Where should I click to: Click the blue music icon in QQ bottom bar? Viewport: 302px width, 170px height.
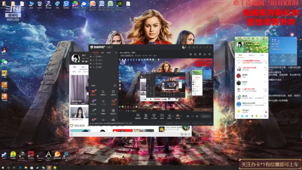(x=247, y=116)
